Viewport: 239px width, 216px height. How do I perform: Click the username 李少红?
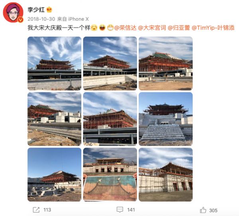pyautogui.click(x=36, y=10)
